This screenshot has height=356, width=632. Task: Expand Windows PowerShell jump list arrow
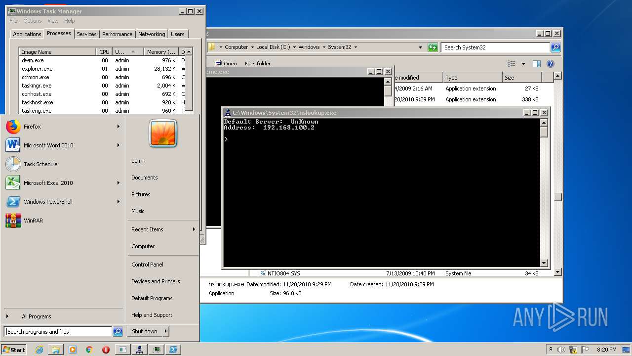click(x=118, y=202)
